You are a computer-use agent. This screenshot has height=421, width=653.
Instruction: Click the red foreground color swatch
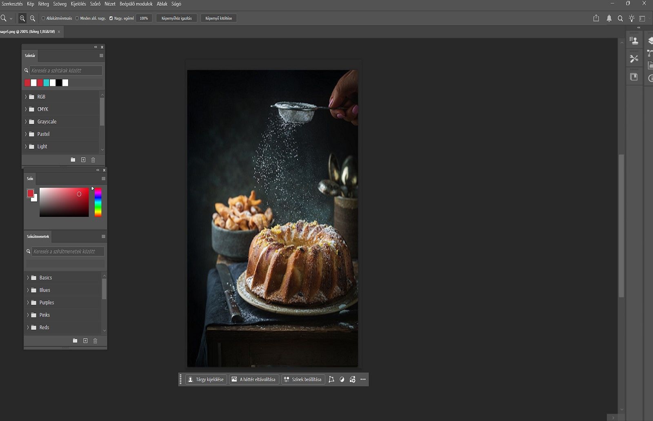[x=30, y=194]
